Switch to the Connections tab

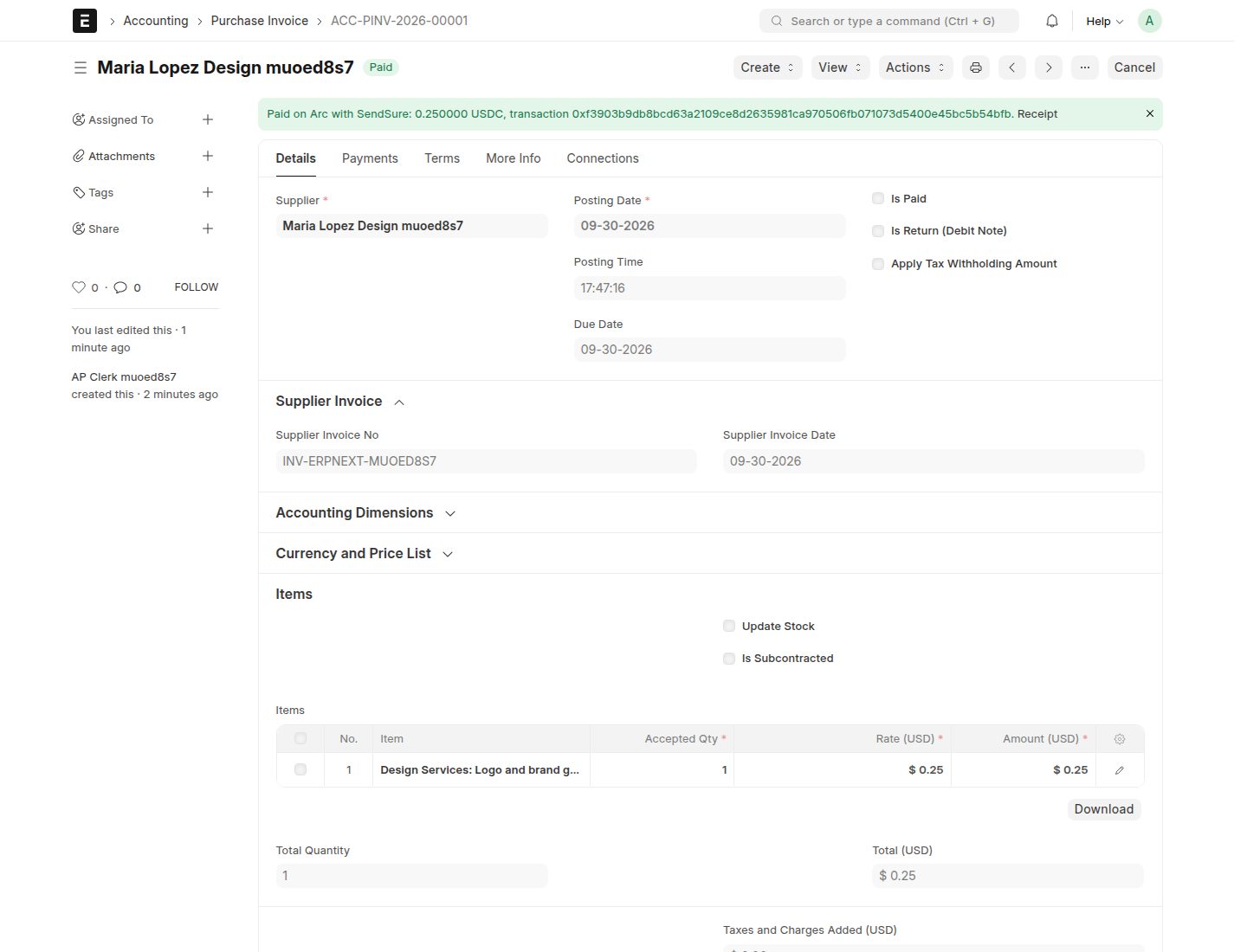pos(603,158)
